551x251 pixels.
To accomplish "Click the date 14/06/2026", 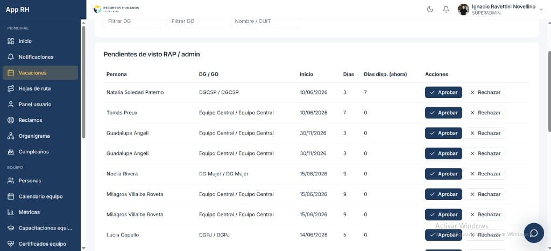I will 314,235.
